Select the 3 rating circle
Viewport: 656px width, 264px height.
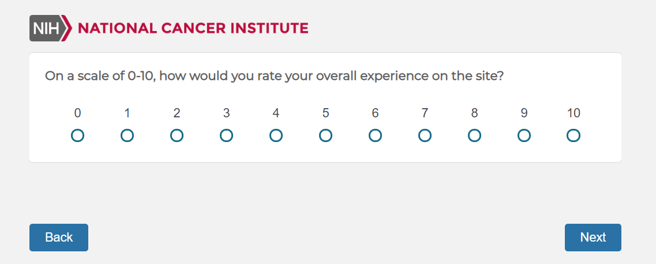point(226,136)
